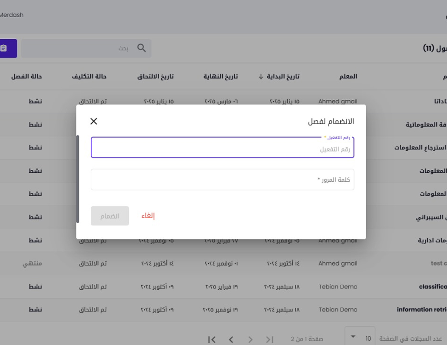447x345 pixels.
Task: Click the ١٩ فبراير ٢٠٢٥ end date cell
Action: 222,287
